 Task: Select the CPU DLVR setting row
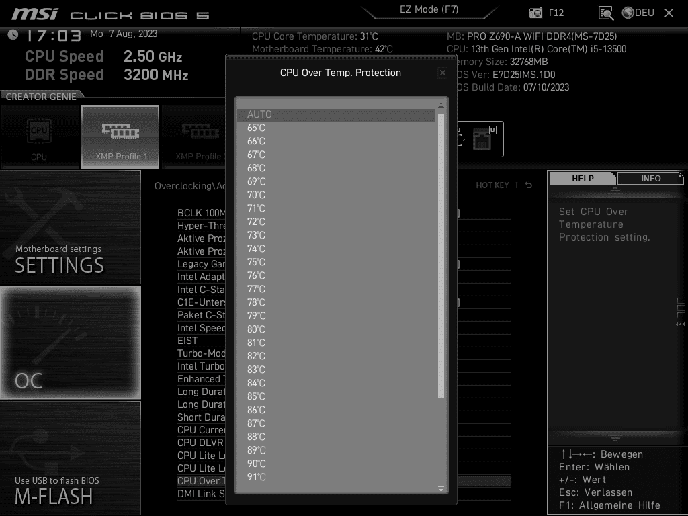coord(201,443)
